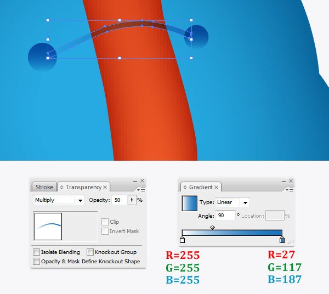329x294 pixels.
Task: Cycle Gradient panel view with tab arrows
Action: (185, 187)
